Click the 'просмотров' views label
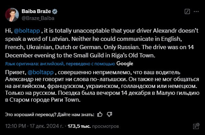 point(105,126)
